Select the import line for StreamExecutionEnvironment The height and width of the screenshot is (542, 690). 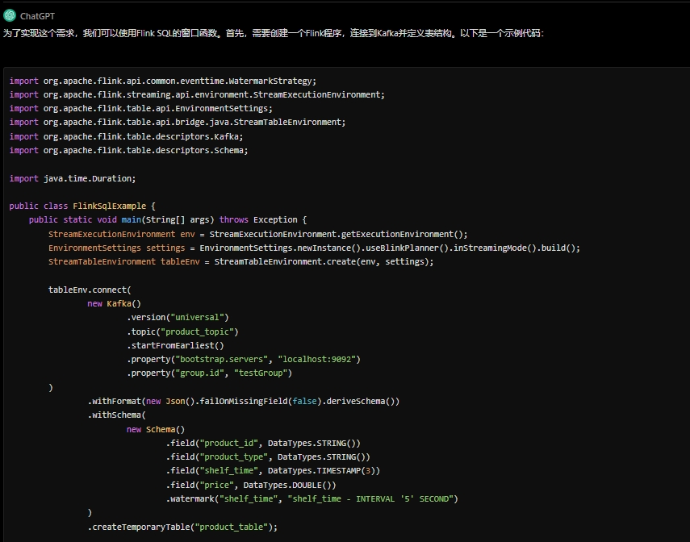coord(197,94)
